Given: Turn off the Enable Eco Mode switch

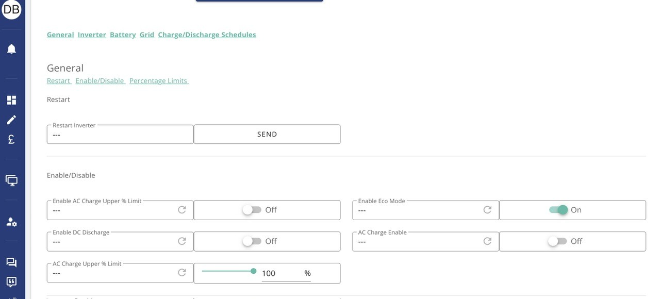Looking at the screenshot, I should pos(558,210).
